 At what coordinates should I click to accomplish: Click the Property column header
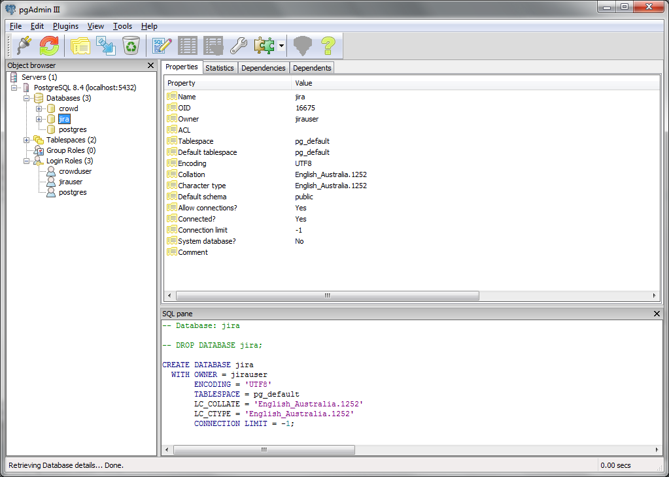coord(228,83)
